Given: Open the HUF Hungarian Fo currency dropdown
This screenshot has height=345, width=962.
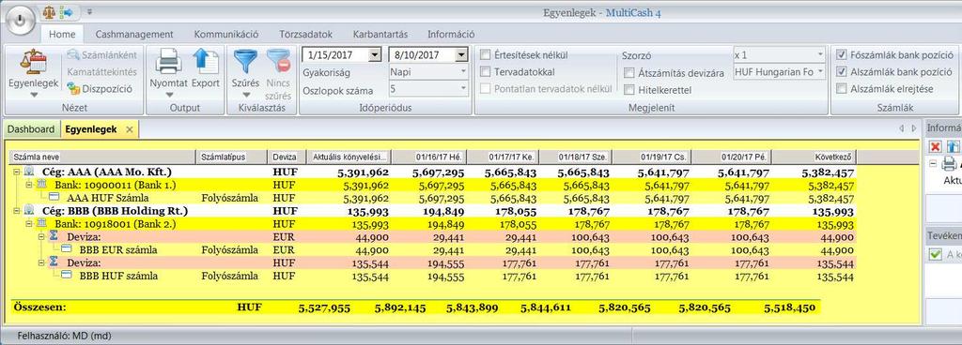Looking at the screenshot, I should 820,71.
